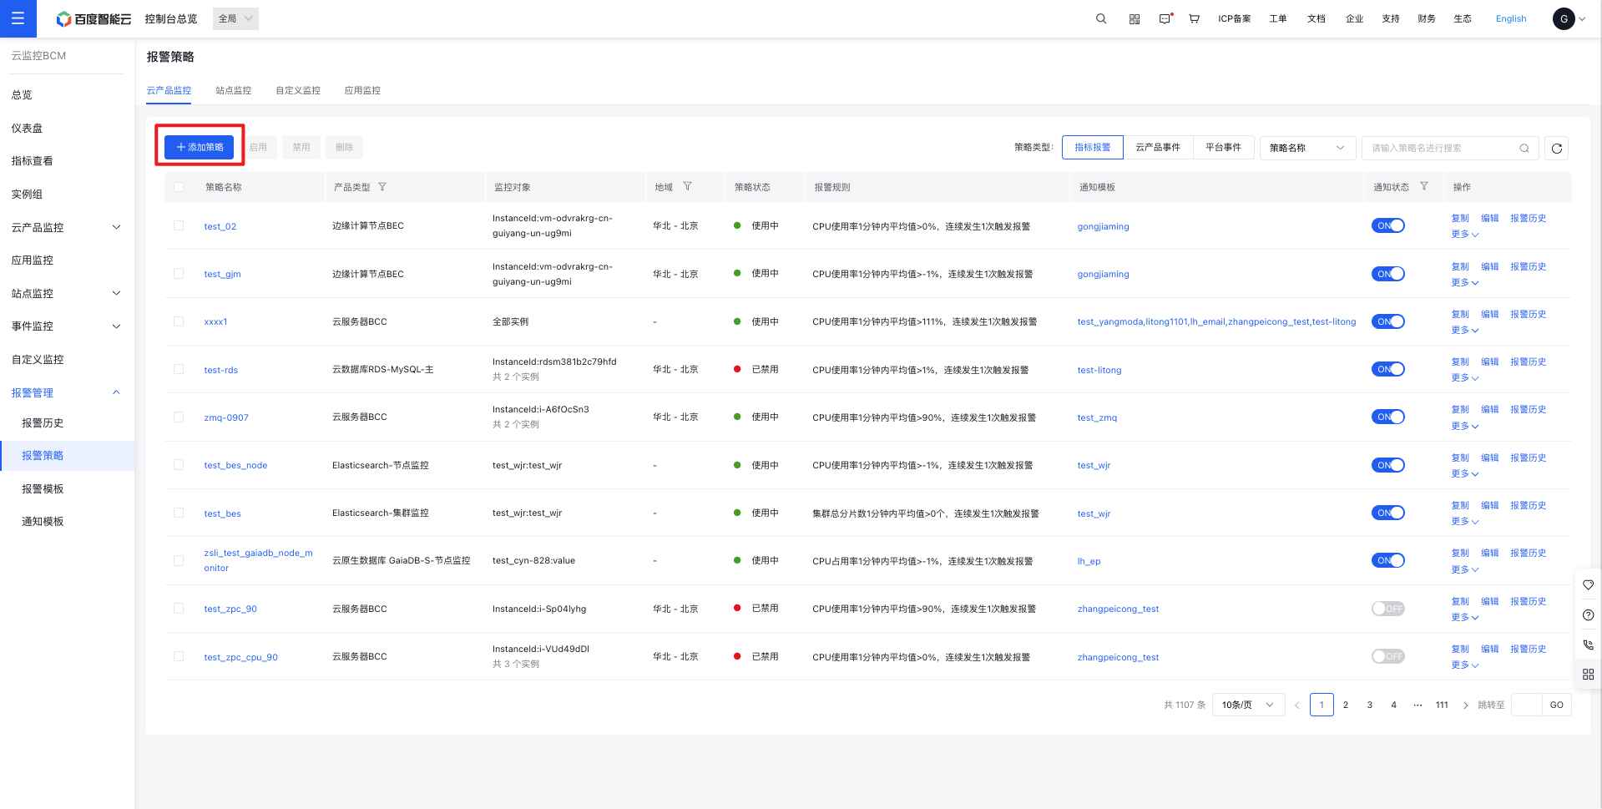
Task: Select 云产品事件 policy type
Action: [x=1158, y=147]
